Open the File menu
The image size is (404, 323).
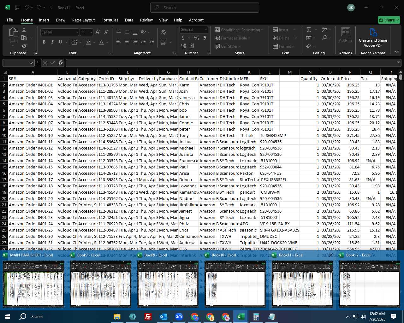pyautogui.click(x=10, y=20)
